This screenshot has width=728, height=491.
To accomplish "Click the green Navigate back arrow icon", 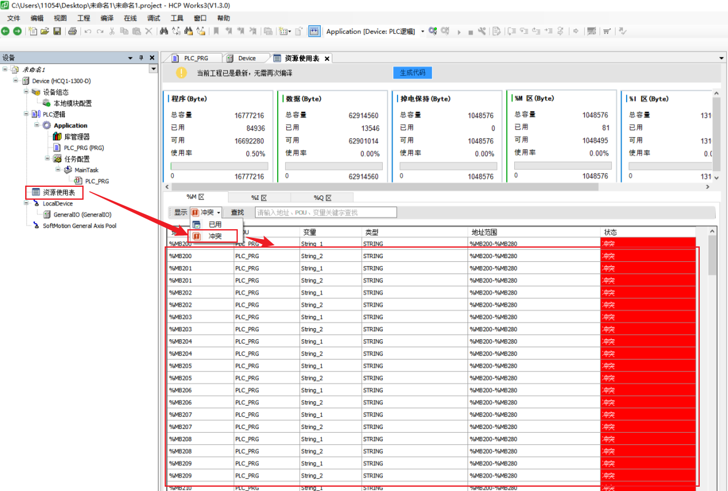I will tap(6, 31).
